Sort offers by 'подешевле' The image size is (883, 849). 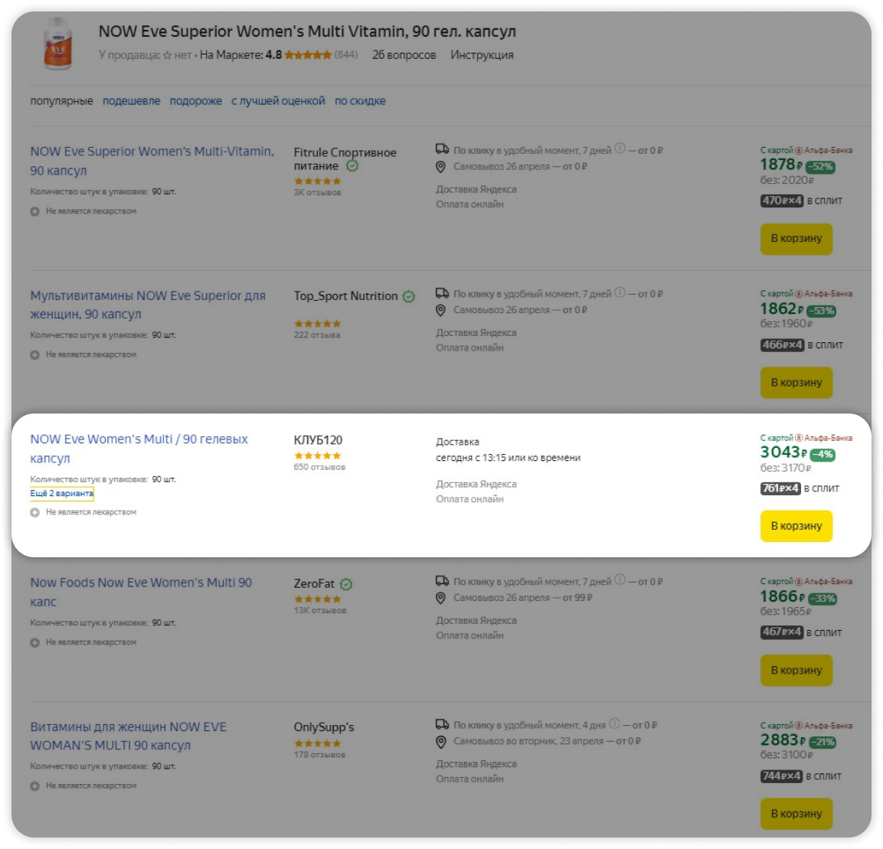(x=132, y=101)
